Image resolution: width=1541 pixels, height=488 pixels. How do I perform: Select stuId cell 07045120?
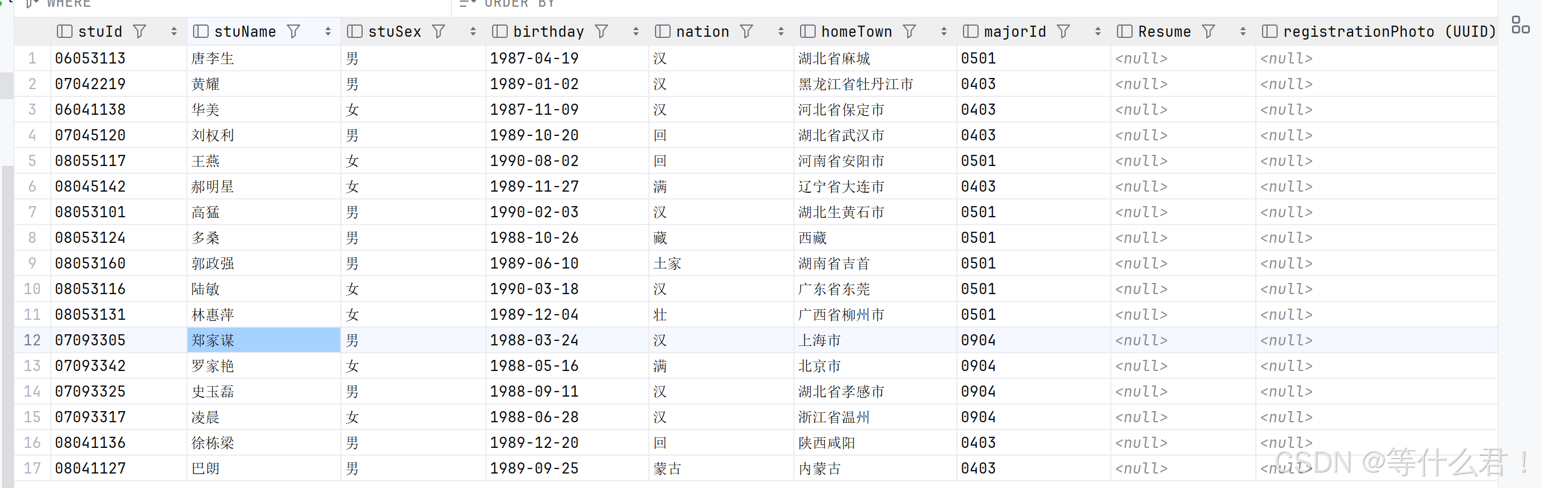click(x=118, y=135)
